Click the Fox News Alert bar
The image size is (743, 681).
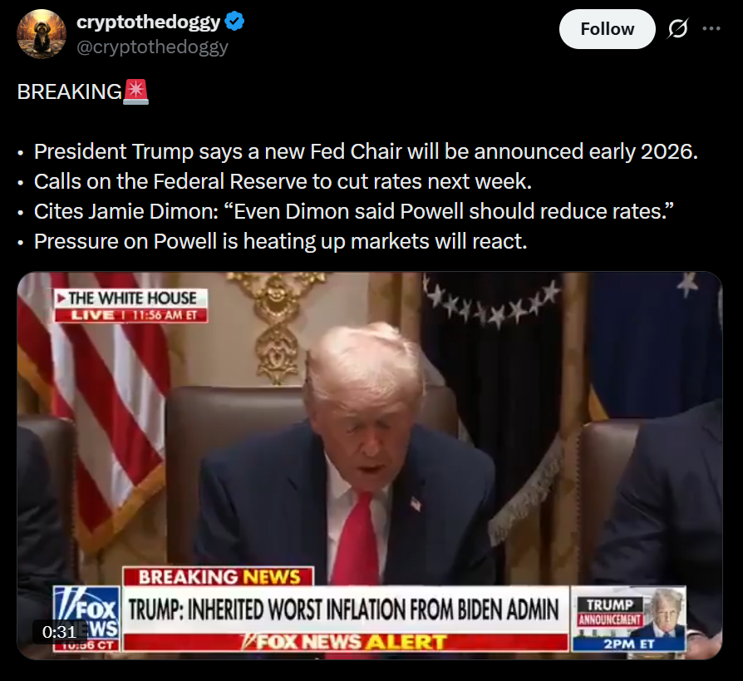(x=346, y=642)
